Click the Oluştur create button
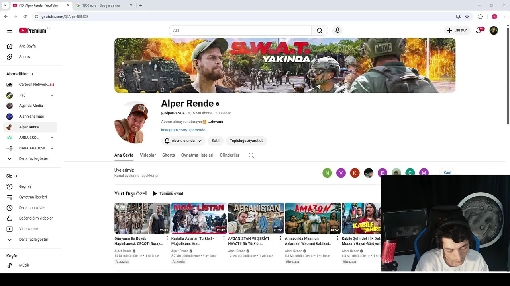 pos(457,31)
